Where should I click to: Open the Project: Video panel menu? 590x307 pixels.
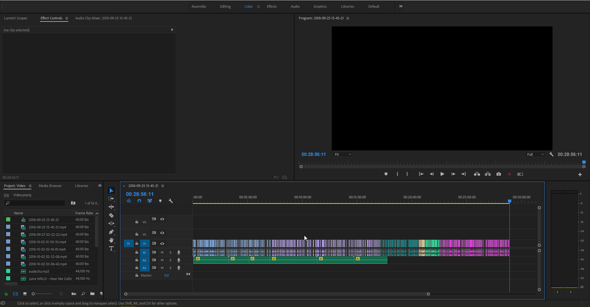click(30, 186)
